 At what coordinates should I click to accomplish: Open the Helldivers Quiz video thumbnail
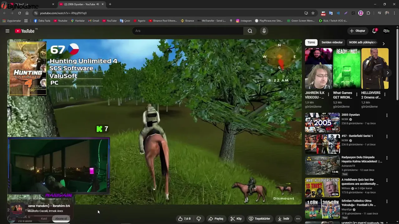click(322, 188)
